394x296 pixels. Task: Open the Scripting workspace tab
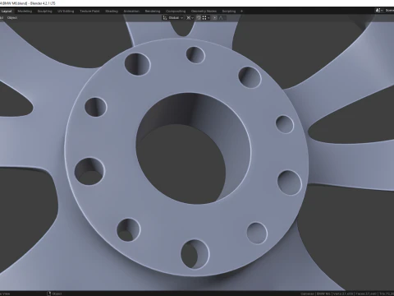tap(229, 12)
